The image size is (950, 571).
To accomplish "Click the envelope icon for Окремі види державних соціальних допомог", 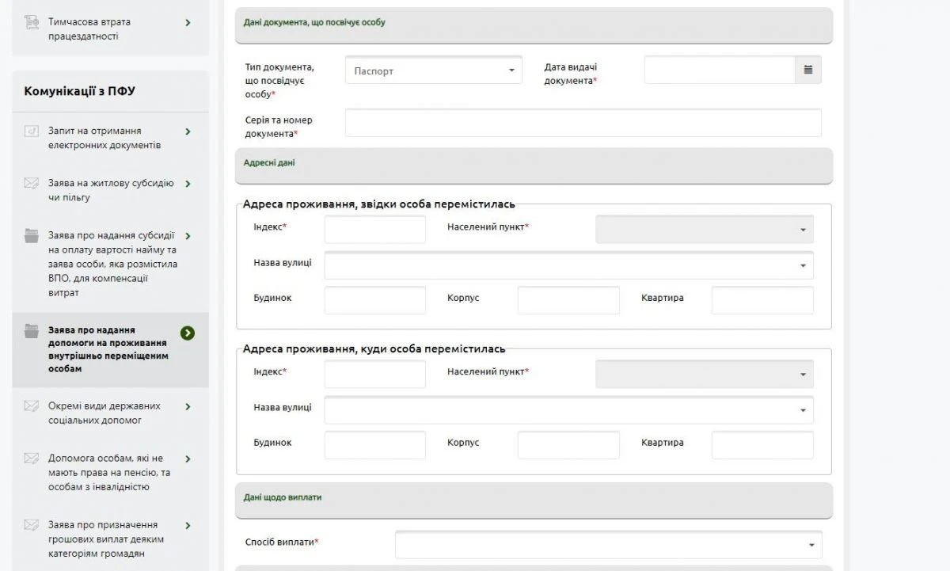I will point(31,405).
